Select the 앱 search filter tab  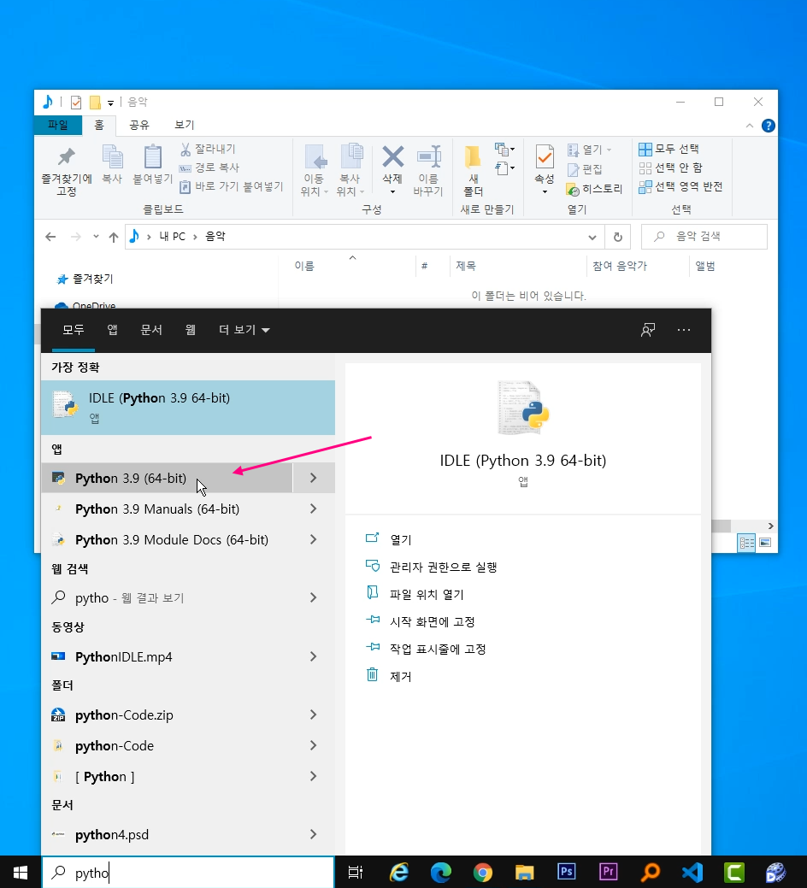coord(112,330)
